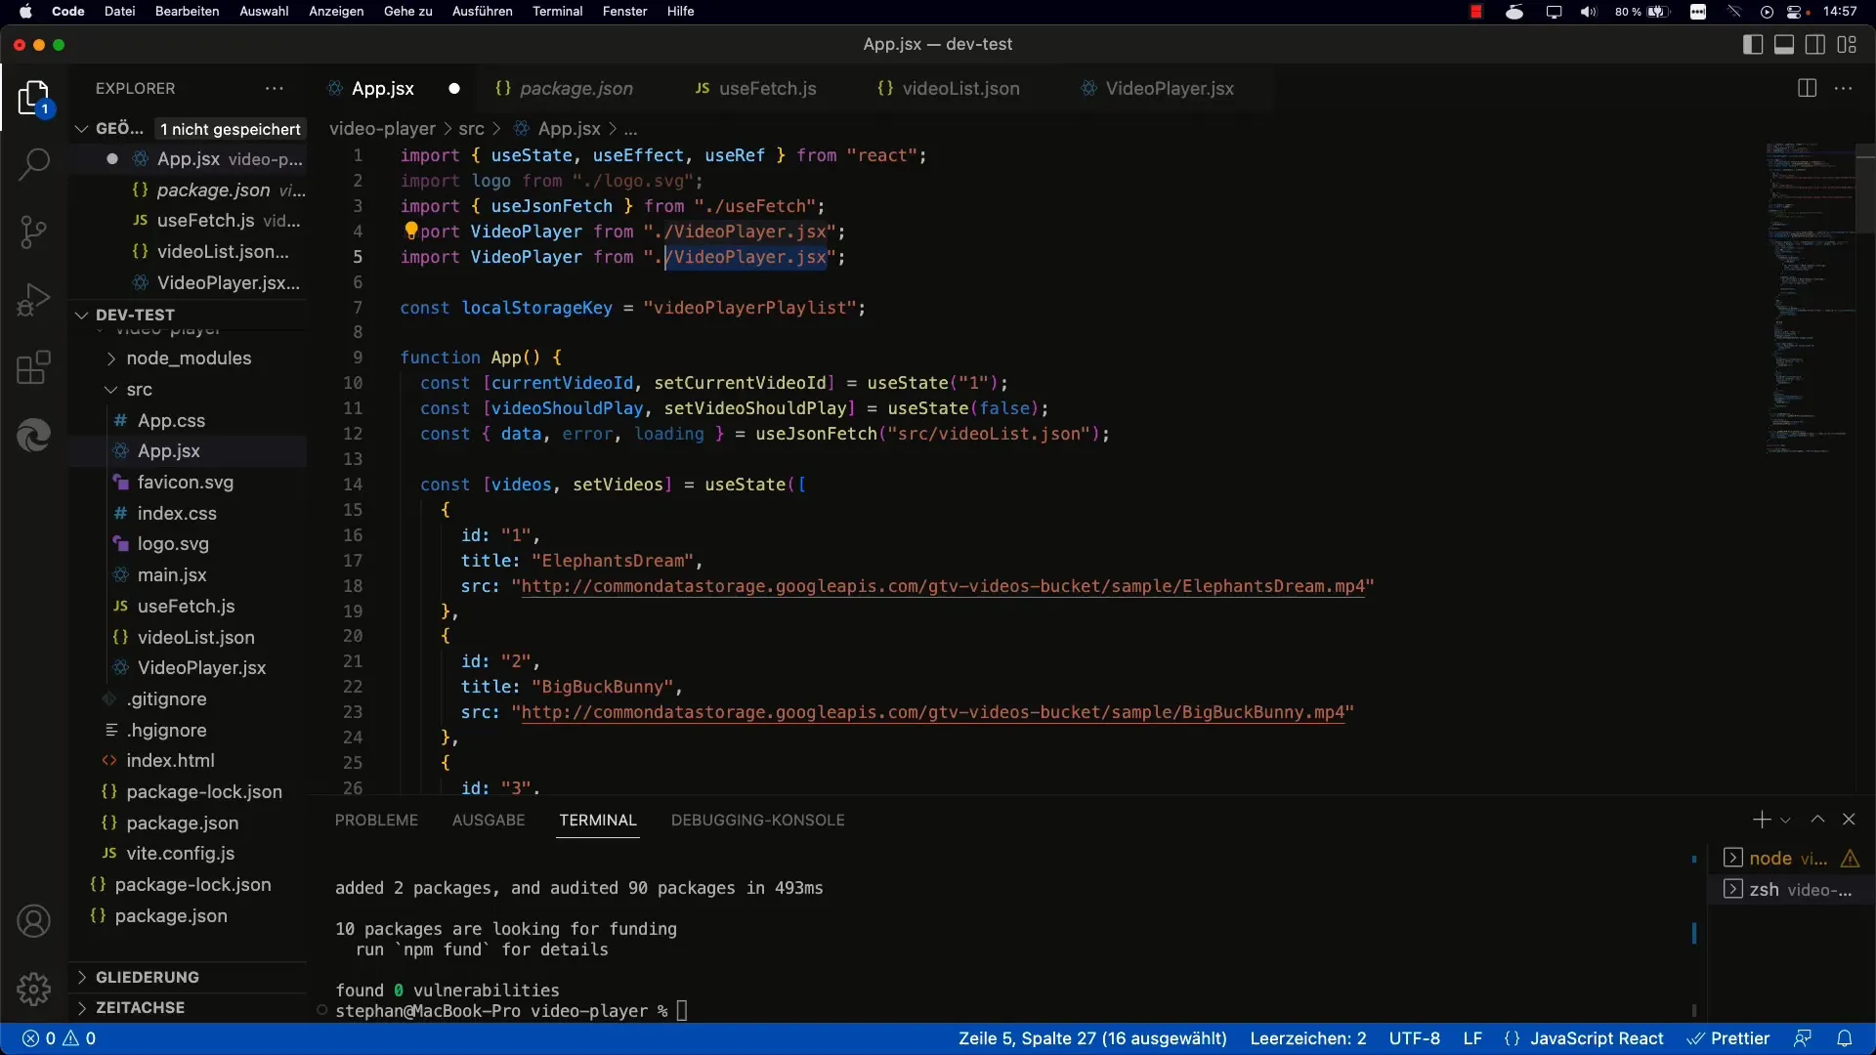Open the DEBUGGING-KONSOLE panel tab
This screenshot has width=1876, height=1055.
click(758, 820)
